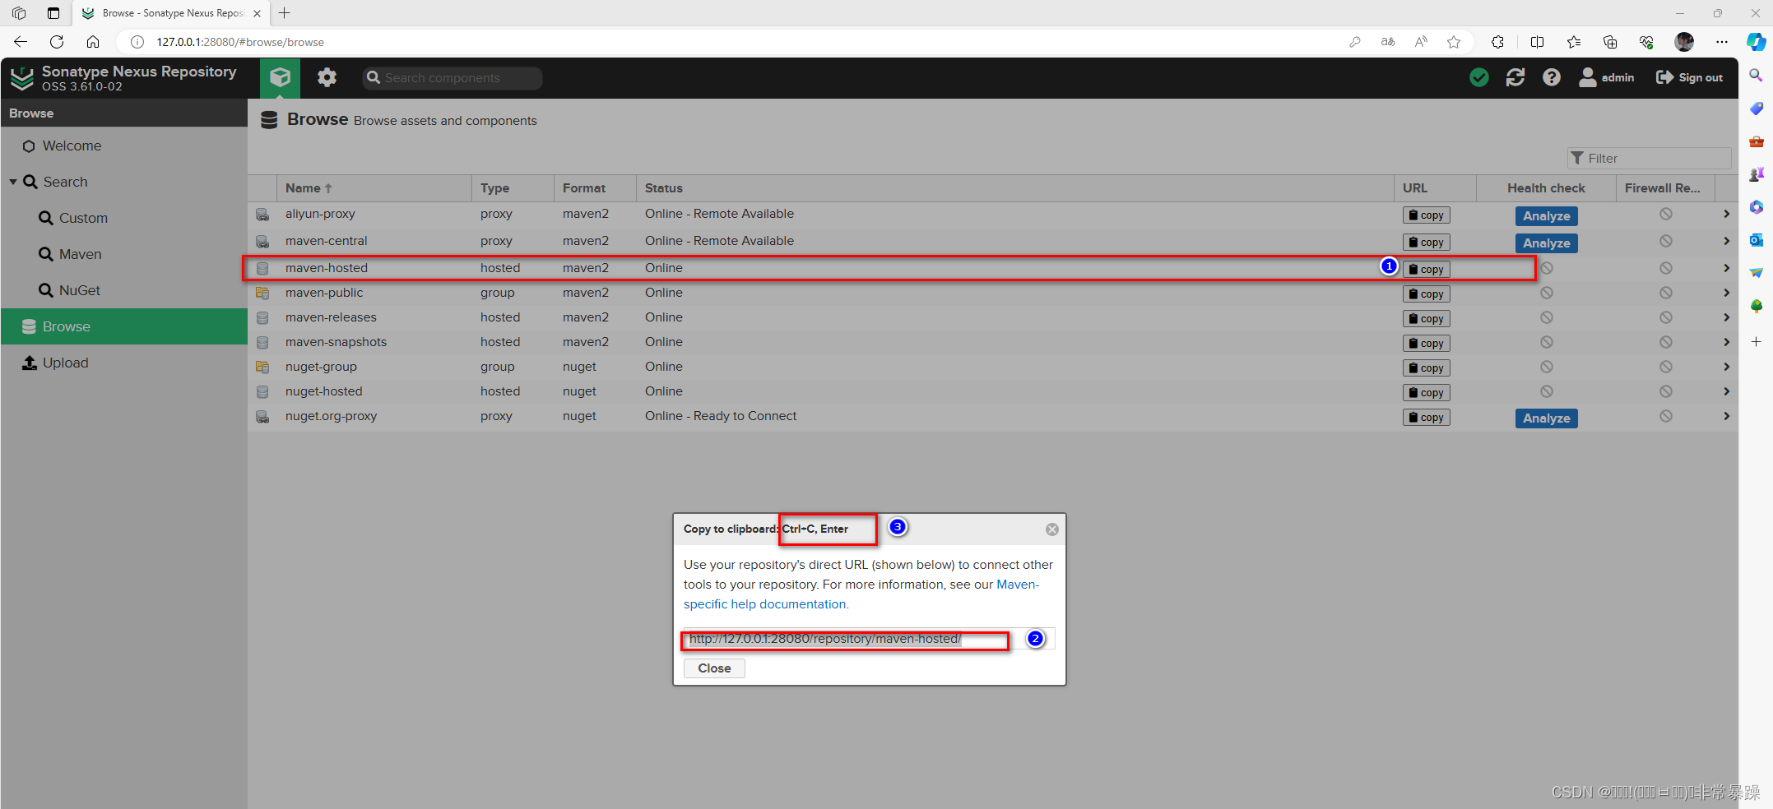Expand the nuget.org-proxy row chevron
Screen dimensions: 1773x809
pos(1726,416)
